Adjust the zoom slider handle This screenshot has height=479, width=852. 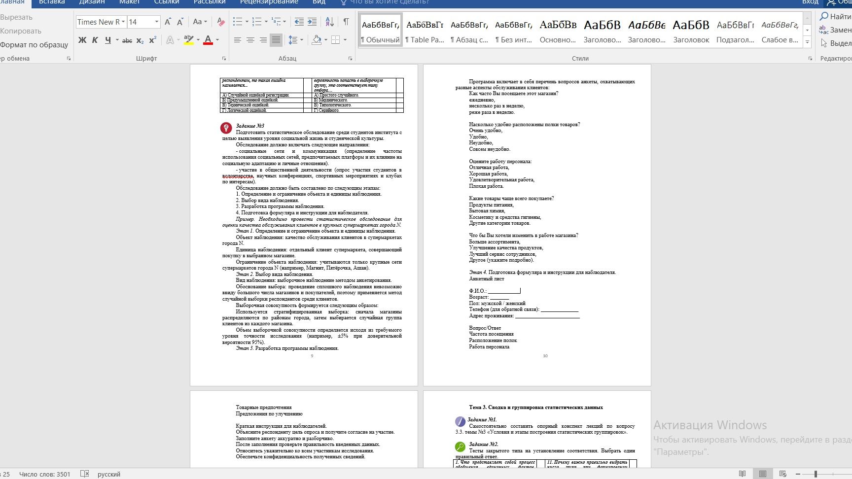(x=816, y=474)
